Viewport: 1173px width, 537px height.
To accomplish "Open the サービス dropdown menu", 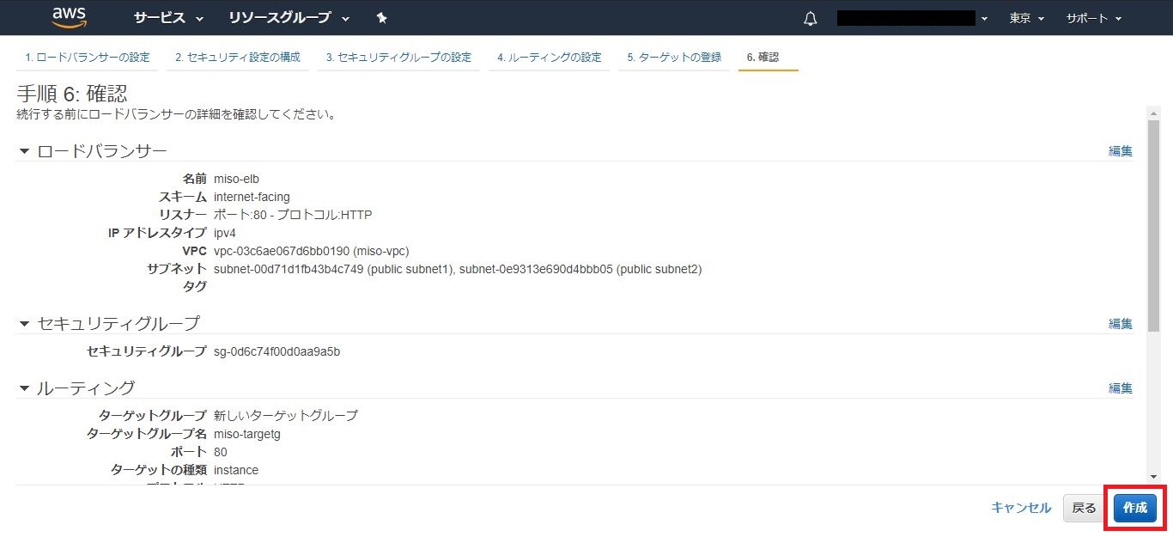I will 168,18.
